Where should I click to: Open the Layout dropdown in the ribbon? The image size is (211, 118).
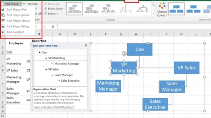pos(51,14)
